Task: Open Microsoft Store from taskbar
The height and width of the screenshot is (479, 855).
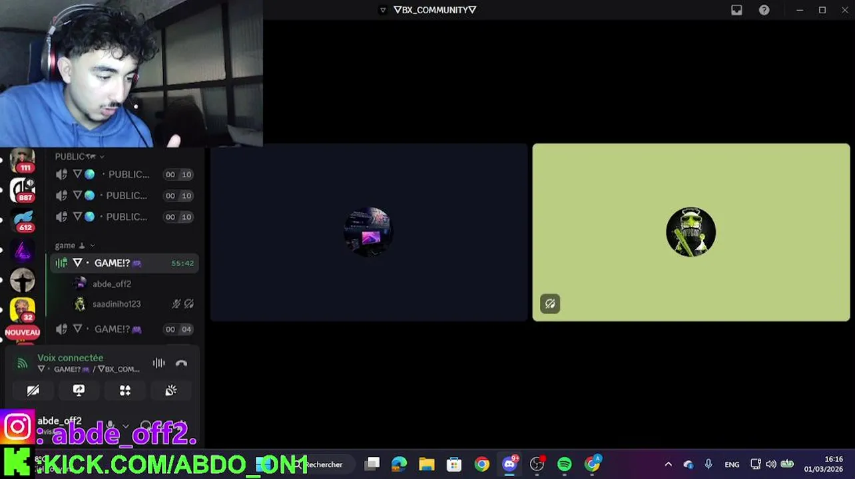Action: coord(454,464)
